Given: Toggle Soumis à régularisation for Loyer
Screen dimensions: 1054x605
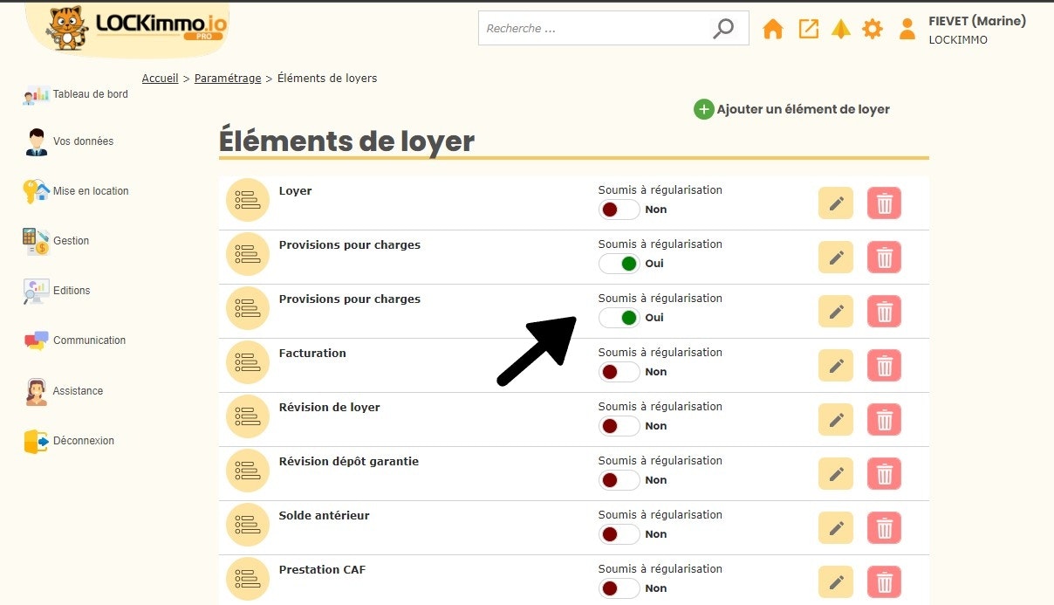Looking at the screenshot, I should 619,210.
